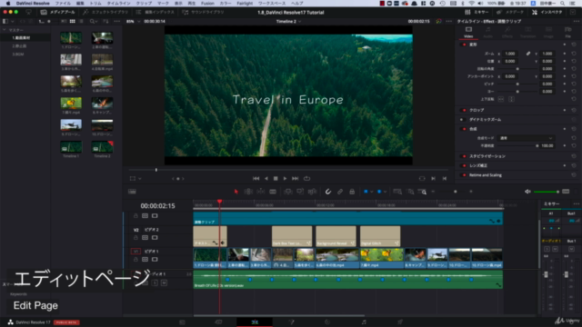
Task: Open the ファイル menu
Action: (x=63, y=4)
